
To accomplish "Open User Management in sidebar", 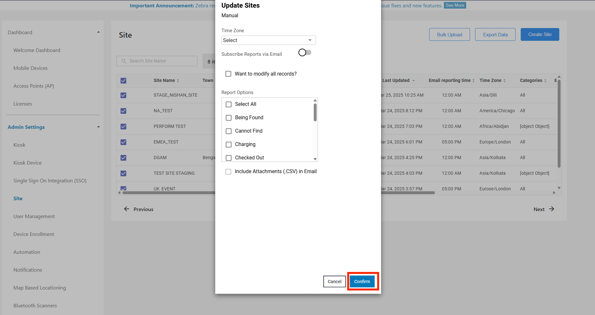I will click(34, 216).
